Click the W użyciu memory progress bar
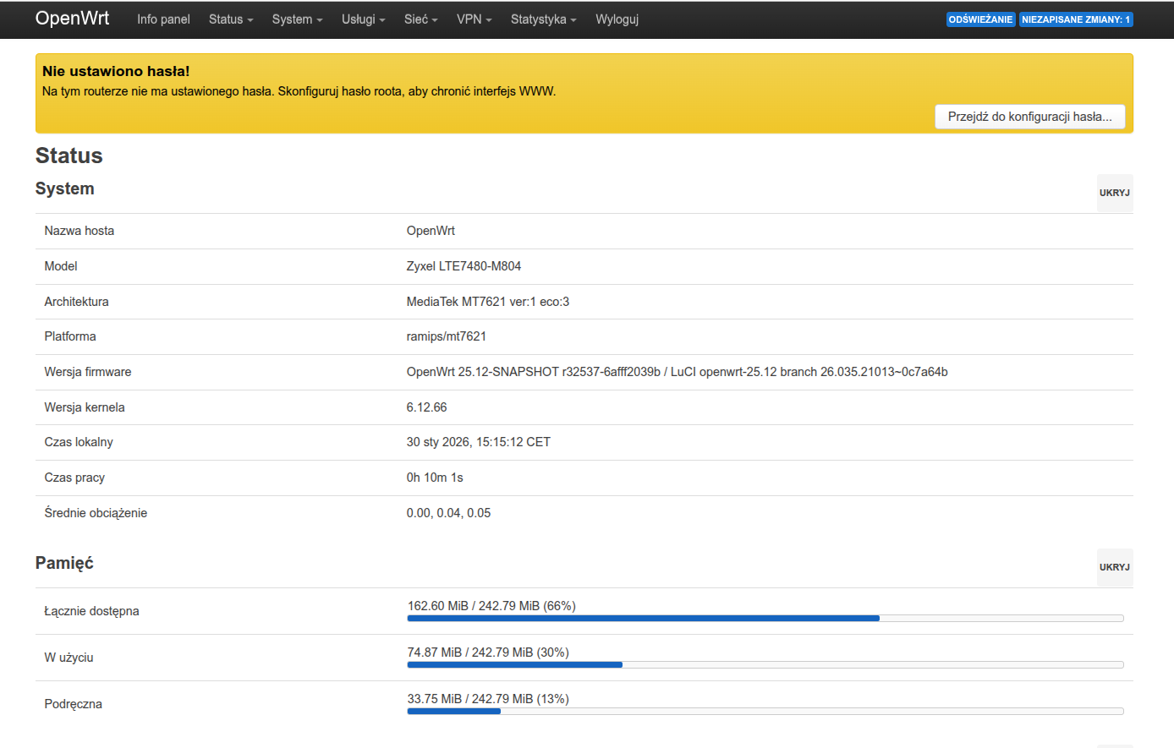The image size is (1174, 748). click(x=765, y=664)
